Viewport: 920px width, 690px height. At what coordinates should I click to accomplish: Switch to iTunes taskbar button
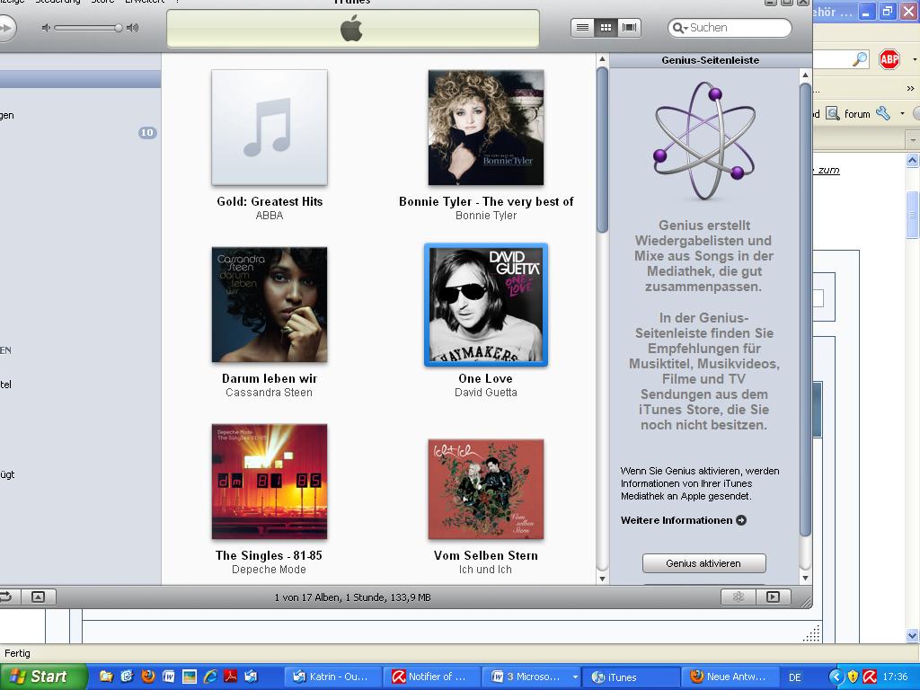pos(631,677)
